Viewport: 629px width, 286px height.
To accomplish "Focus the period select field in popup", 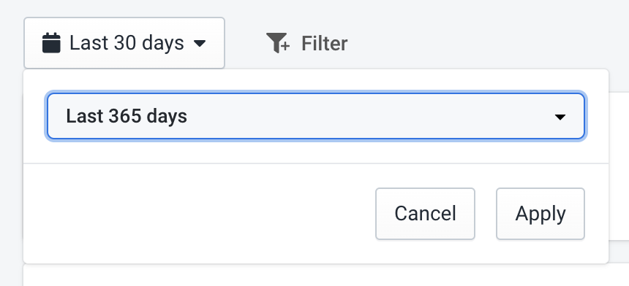I will pyautogui.click(x=316, y=117).
